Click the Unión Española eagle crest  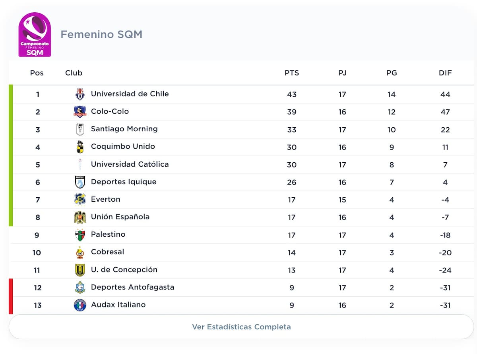tap(80, 217)
